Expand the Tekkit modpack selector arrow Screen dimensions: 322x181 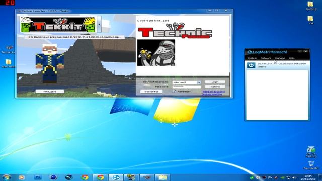click(x=99, y=24)
